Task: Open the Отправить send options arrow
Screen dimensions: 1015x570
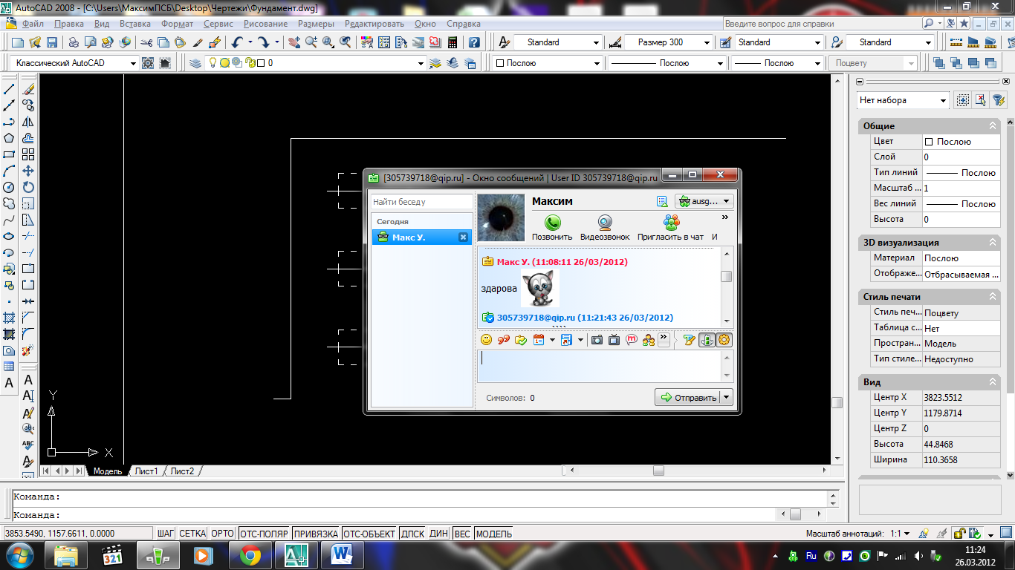Action: click(x=727, y=397)
